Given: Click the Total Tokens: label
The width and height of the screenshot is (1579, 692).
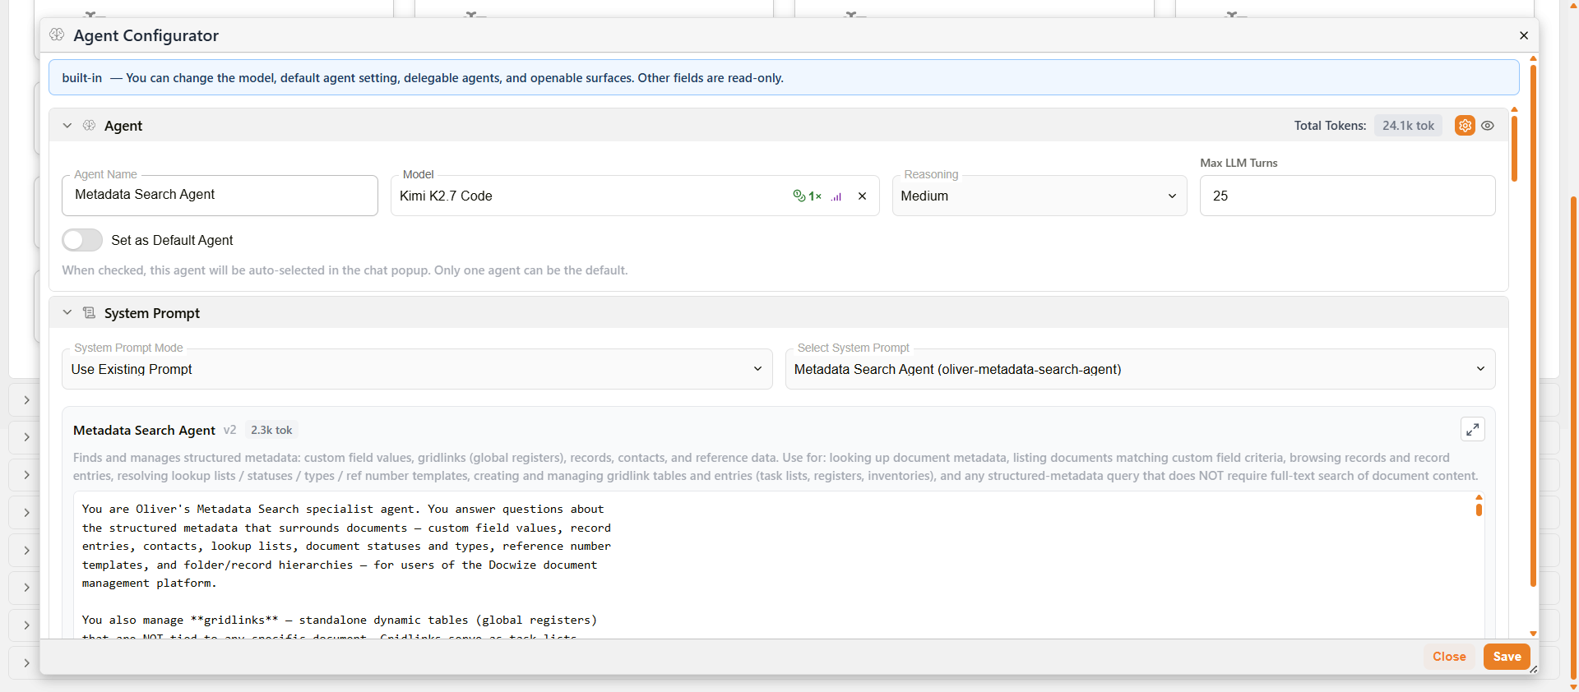Looking at the screenshot, I should click(x=1330, y=126).
